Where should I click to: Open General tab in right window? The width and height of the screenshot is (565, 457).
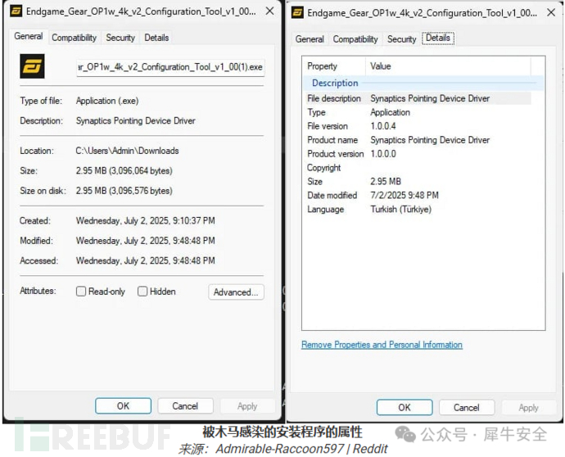[310, 39]
